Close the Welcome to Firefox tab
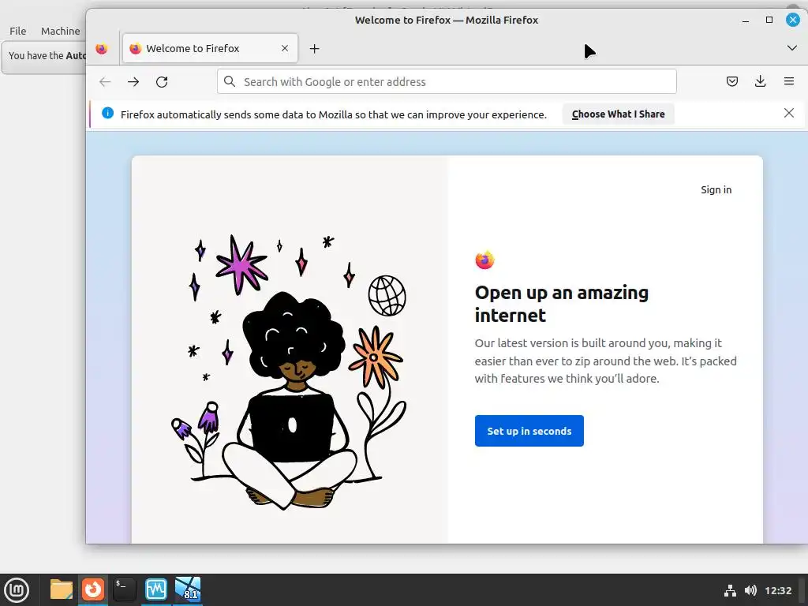 coord(284,48)
